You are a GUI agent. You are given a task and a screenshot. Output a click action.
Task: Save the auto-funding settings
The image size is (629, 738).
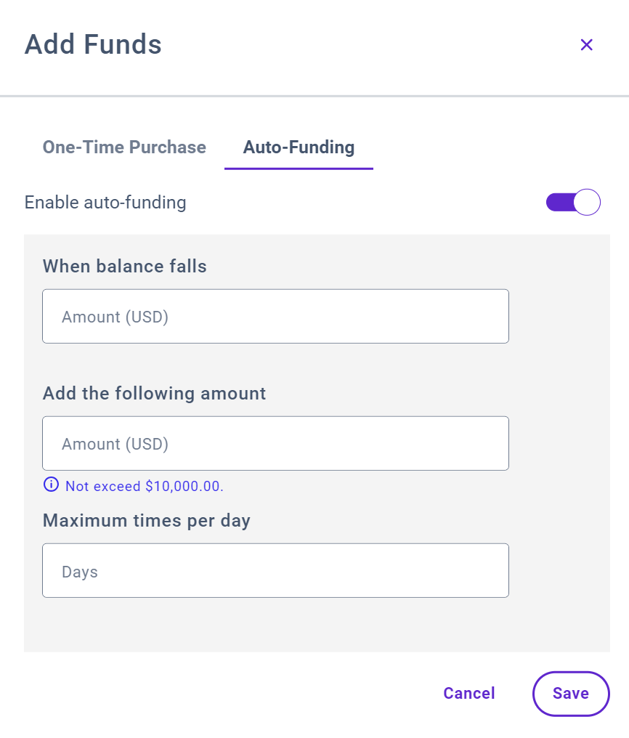[x=571, y=694]
